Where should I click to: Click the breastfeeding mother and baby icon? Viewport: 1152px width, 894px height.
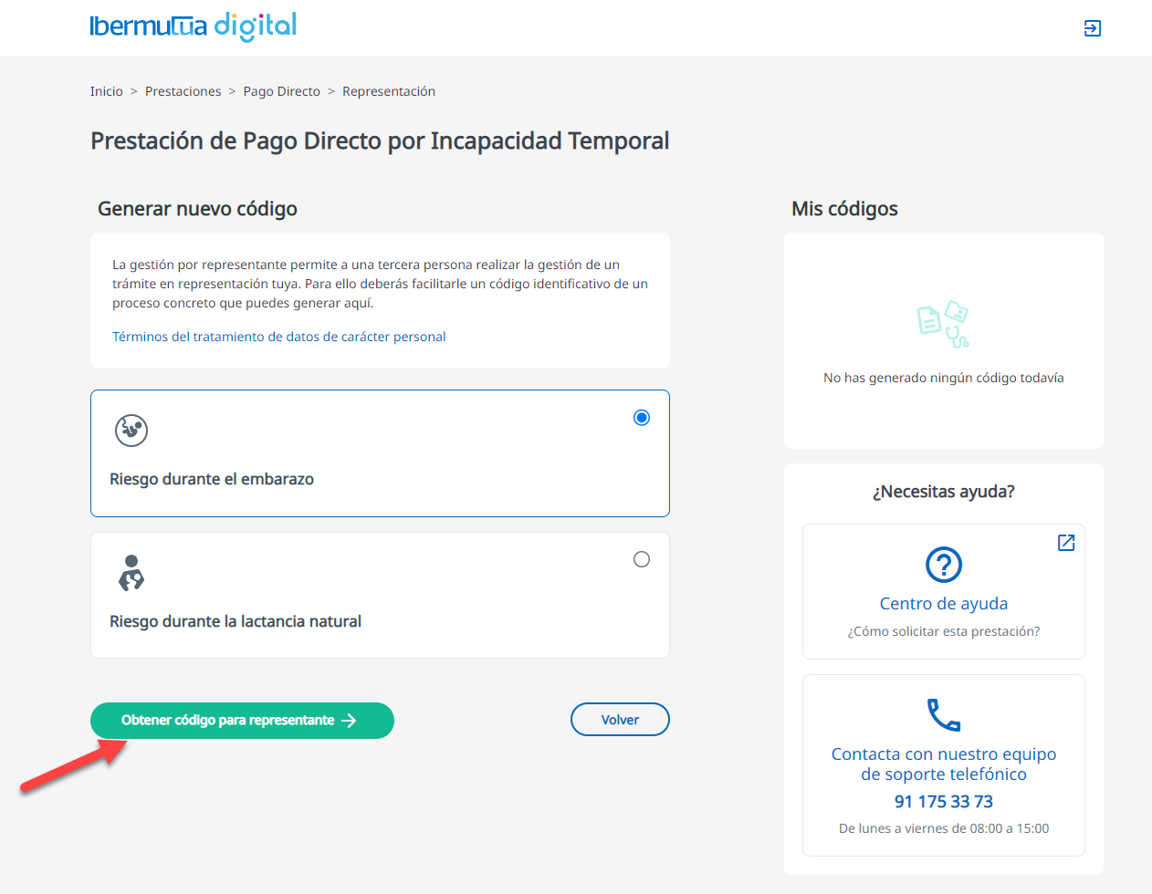pos(131,572)
